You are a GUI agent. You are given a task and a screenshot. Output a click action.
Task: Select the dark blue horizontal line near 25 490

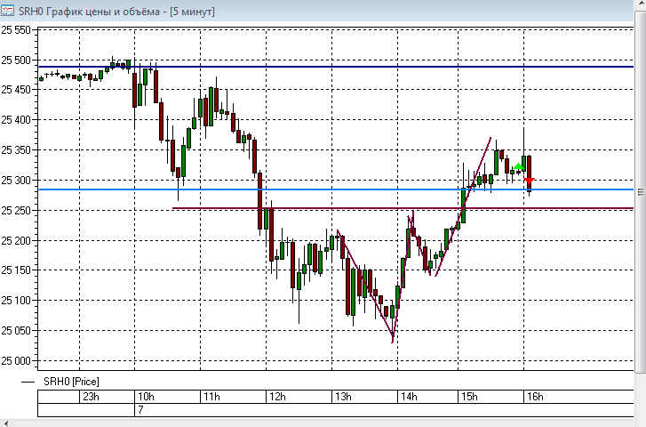tap(336, 67)
